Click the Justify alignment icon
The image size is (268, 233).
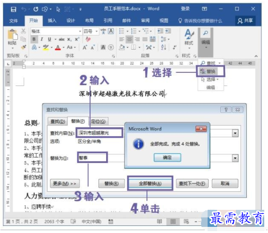pyautogui.click(x=145, y=39)
